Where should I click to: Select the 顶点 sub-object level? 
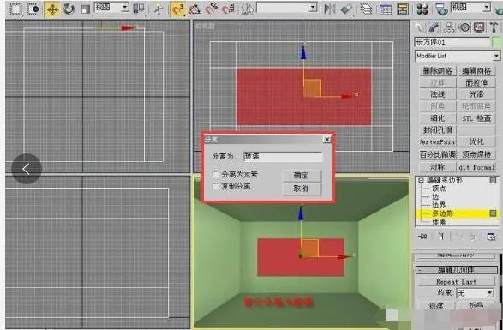[x=439, y=189]
